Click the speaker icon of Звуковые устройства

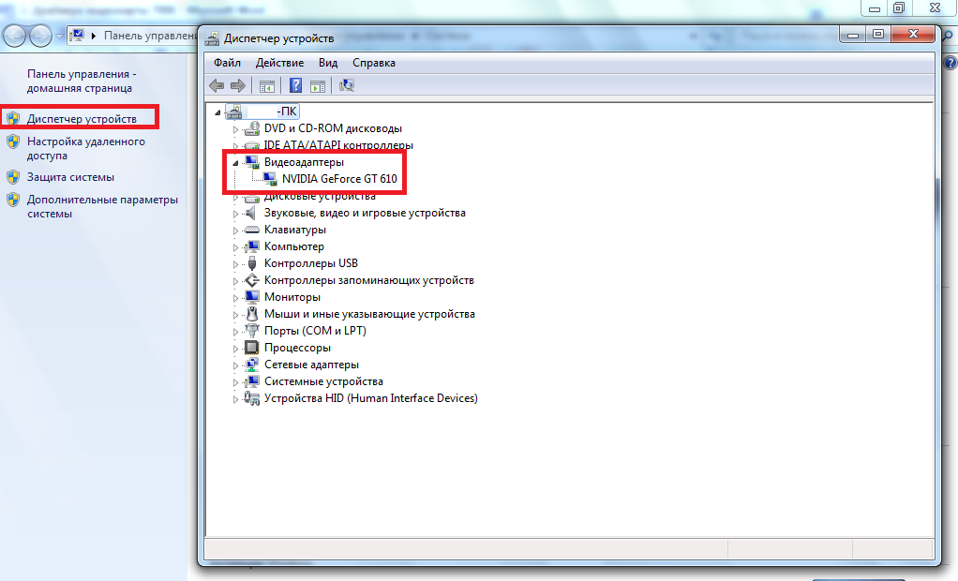coord(250,213)
